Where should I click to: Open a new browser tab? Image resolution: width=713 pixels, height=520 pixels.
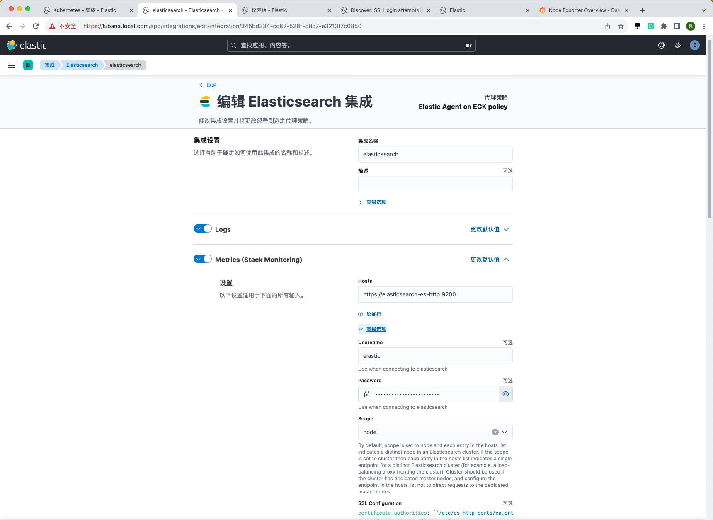coord(643,10)
